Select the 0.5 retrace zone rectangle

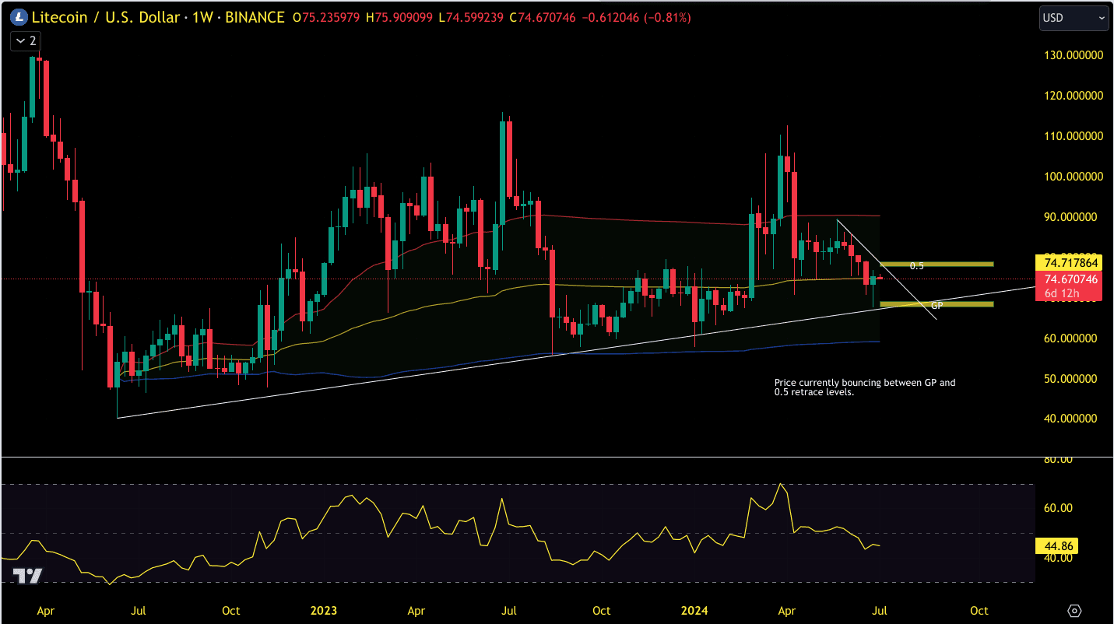pos(937,265)
